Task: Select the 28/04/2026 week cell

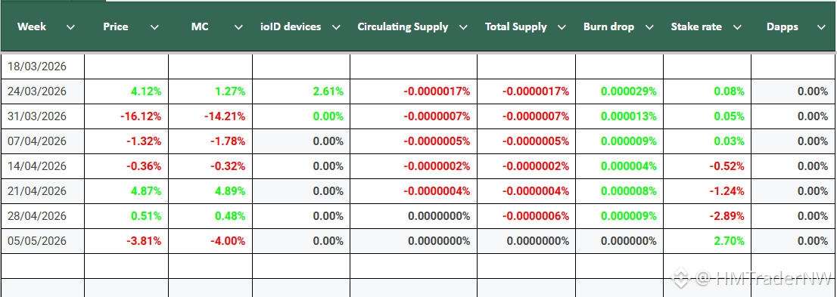Action: point(42,216)
